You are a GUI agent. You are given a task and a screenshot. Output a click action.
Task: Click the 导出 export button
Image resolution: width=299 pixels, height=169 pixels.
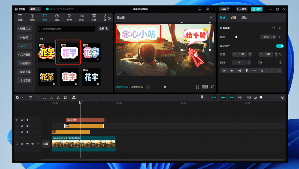(x=256, y=9)
